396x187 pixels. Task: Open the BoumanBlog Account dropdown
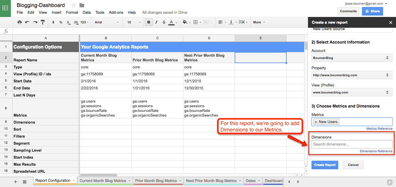352,58
